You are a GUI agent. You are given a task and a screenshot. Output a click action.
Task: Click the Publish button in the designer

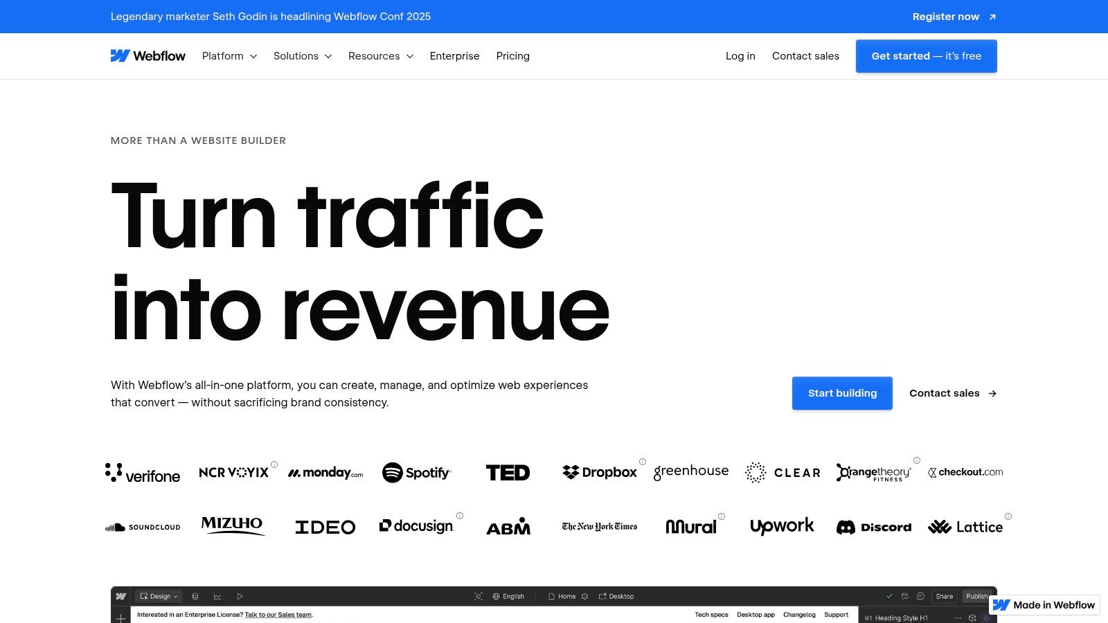976,596
